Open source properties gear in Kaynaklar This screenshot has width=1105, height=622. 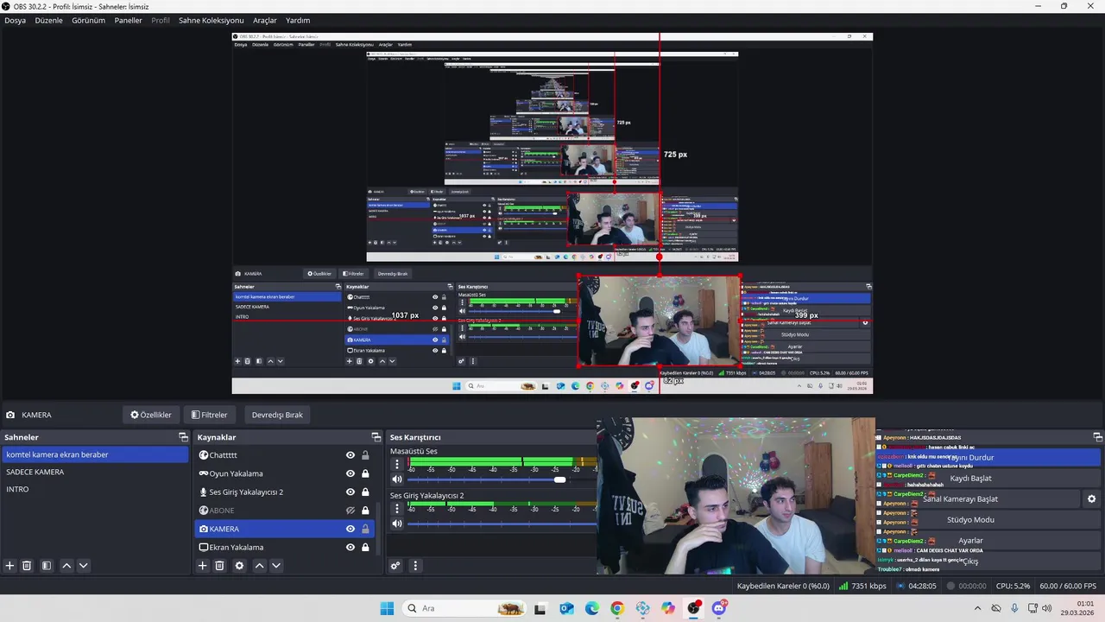click(x=239, y=566)
